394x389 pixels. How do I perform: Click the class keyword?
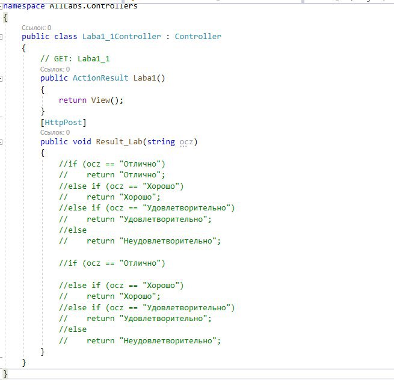tap(66, 37)
